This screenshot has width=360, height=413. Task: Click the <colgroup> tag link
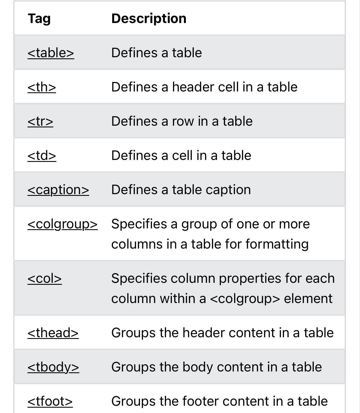click(x=63, y=224)
